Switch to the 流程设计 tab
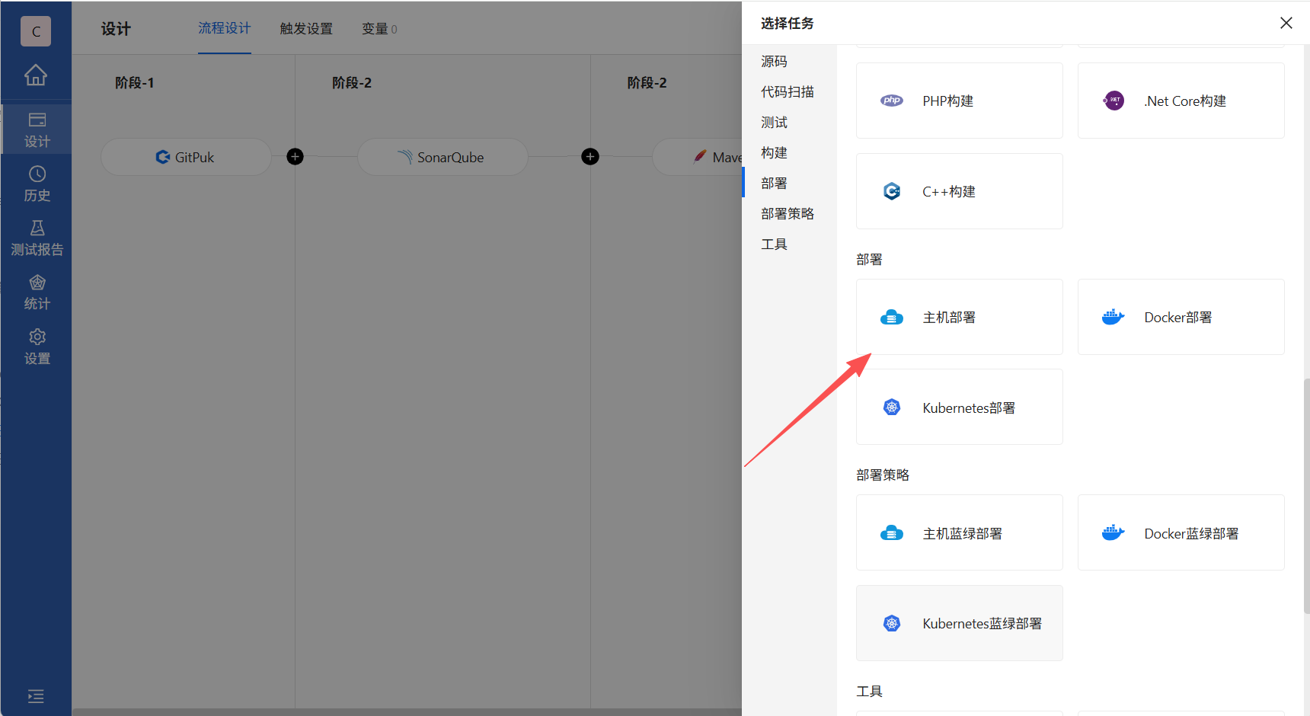The height and width of the screenshot is (716, 1310). pyautogui.click(x=225, y=28)
